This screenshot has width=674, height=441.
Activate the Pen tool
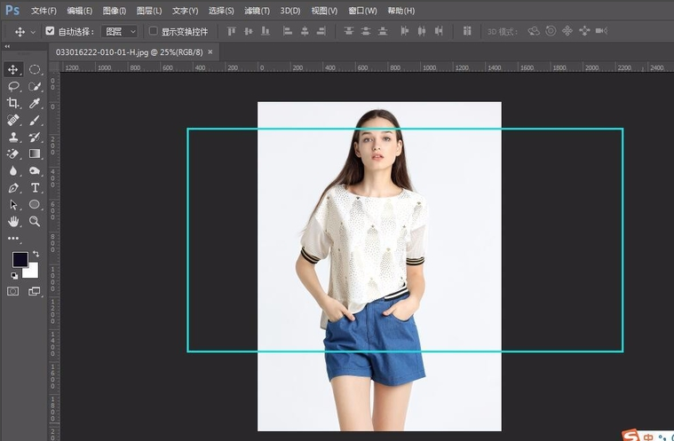(13, 187)
